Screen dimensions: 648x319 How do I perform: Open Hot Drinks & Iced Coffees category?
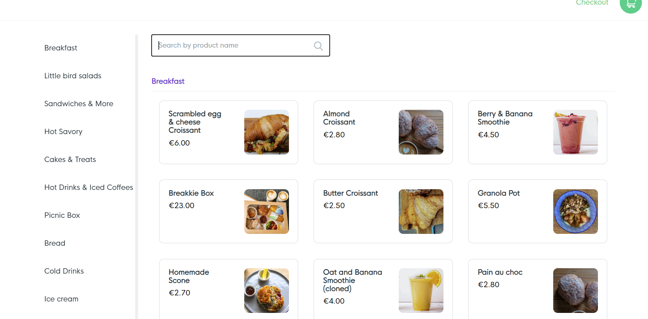coord(89,187)
